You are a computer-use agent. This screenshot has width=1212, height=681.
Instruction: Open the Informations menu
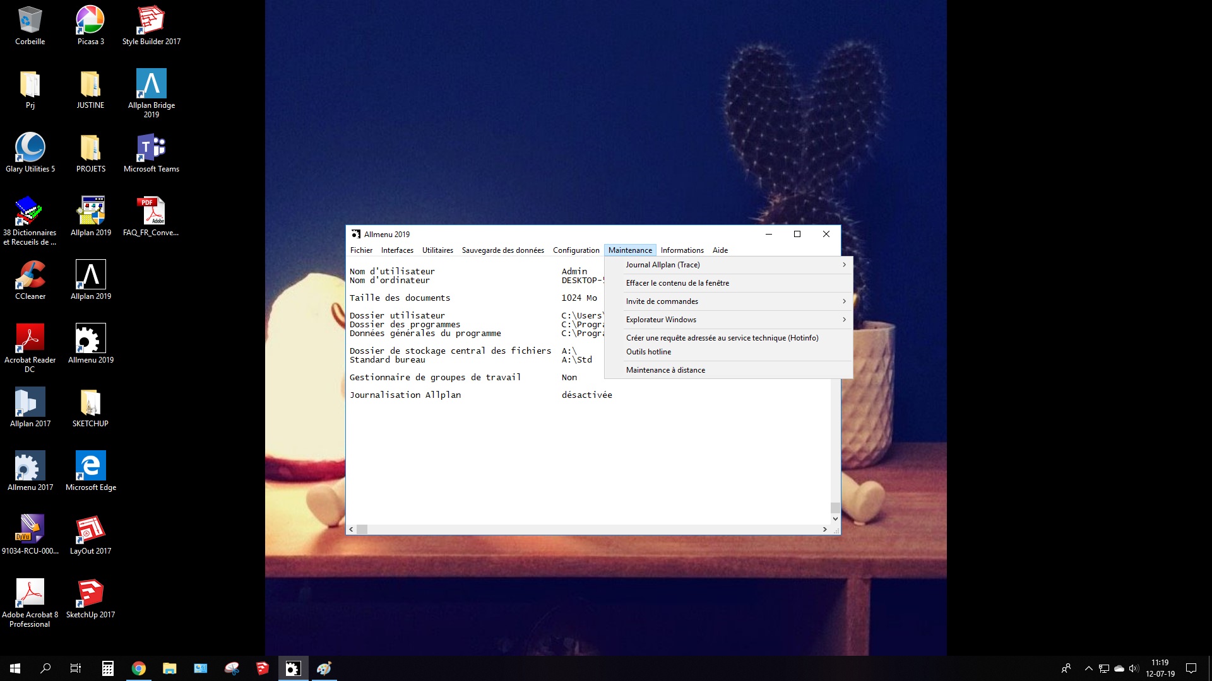point(682,250)
